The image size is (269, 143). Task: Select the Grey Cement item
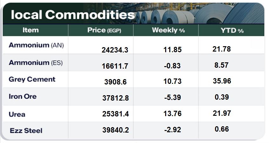coord(32,79)
